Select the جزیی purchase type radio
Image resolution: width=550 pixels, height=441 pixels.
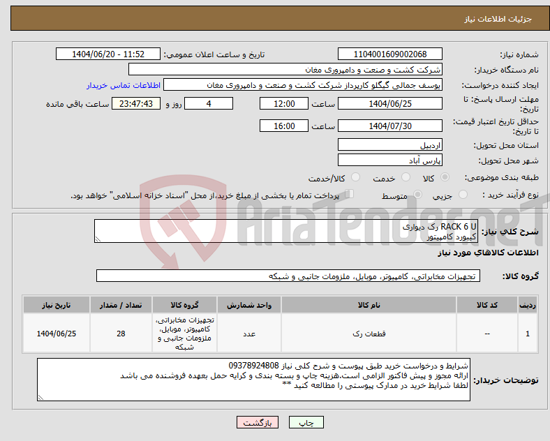[x=463, y=195]
